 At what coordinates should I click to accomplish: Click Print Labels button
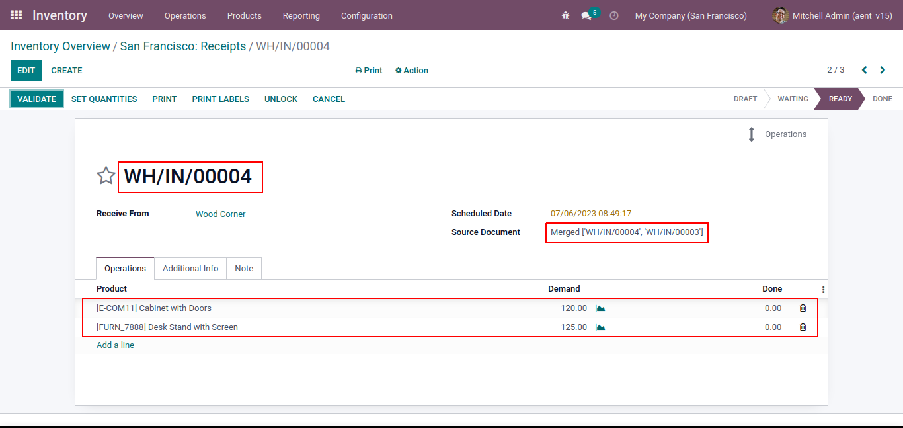221,99
